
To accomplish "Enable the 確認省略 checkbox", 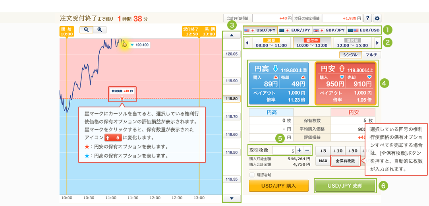I will 252,175.
